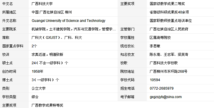Open the 广西科技大学校歌 school song link
Viewport: 214px width, 108px height.
click(164, 63)
